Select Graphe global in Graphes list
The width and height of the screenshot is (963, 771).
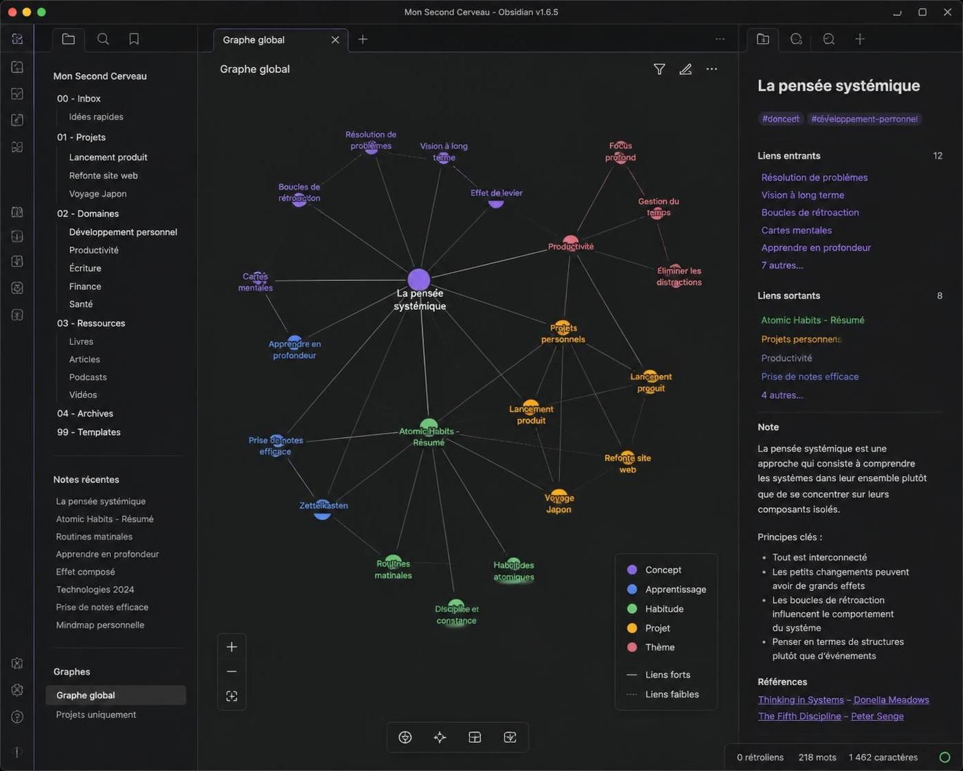pyautogui.click(x=116, y=695)
